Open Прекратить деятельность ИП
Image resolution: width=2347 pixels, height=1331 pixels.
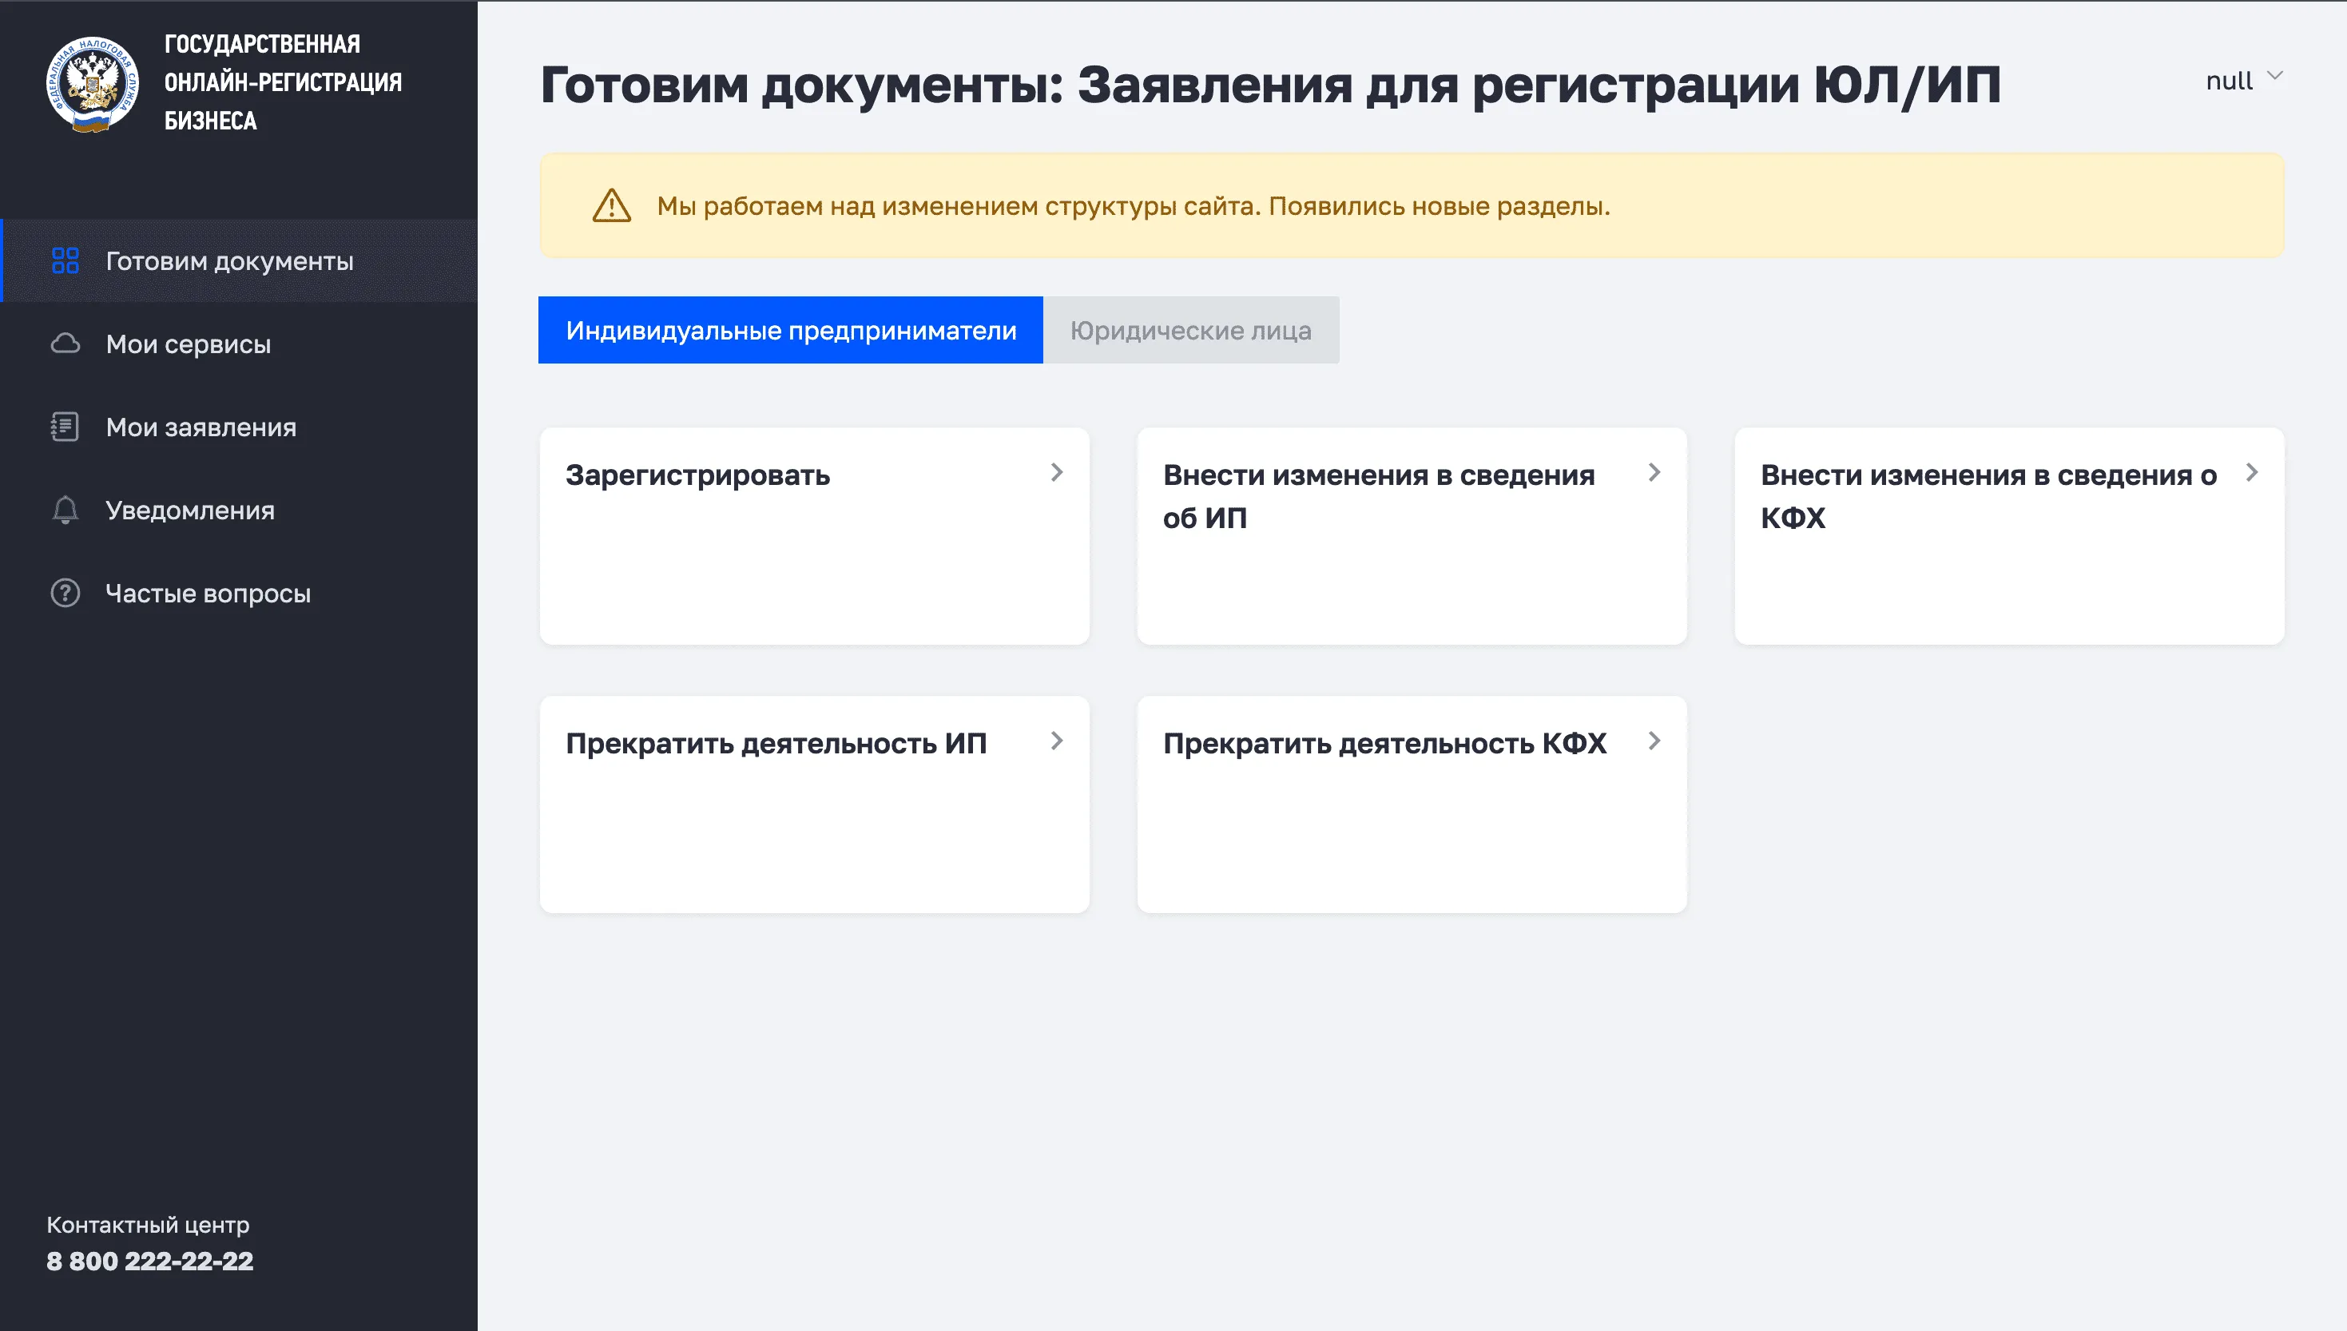click(813, 803)
